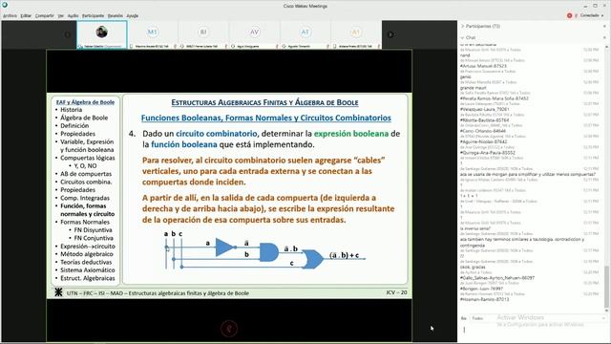Select the M1 participant thumbnail
Screen dimensions: 611x344
point(153,34)
